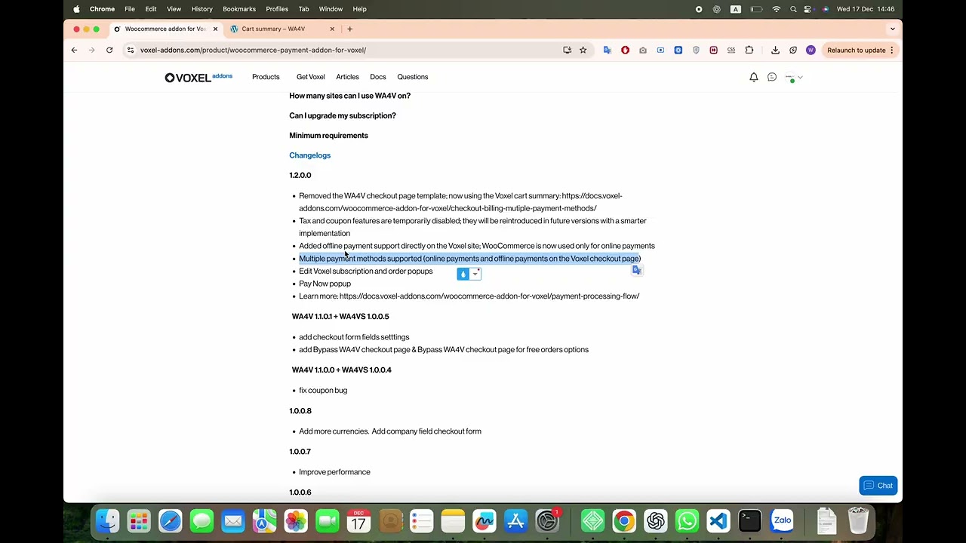Open System Settings in the dock
Viewport: 966px width, 543px height.
pos(547,520)
